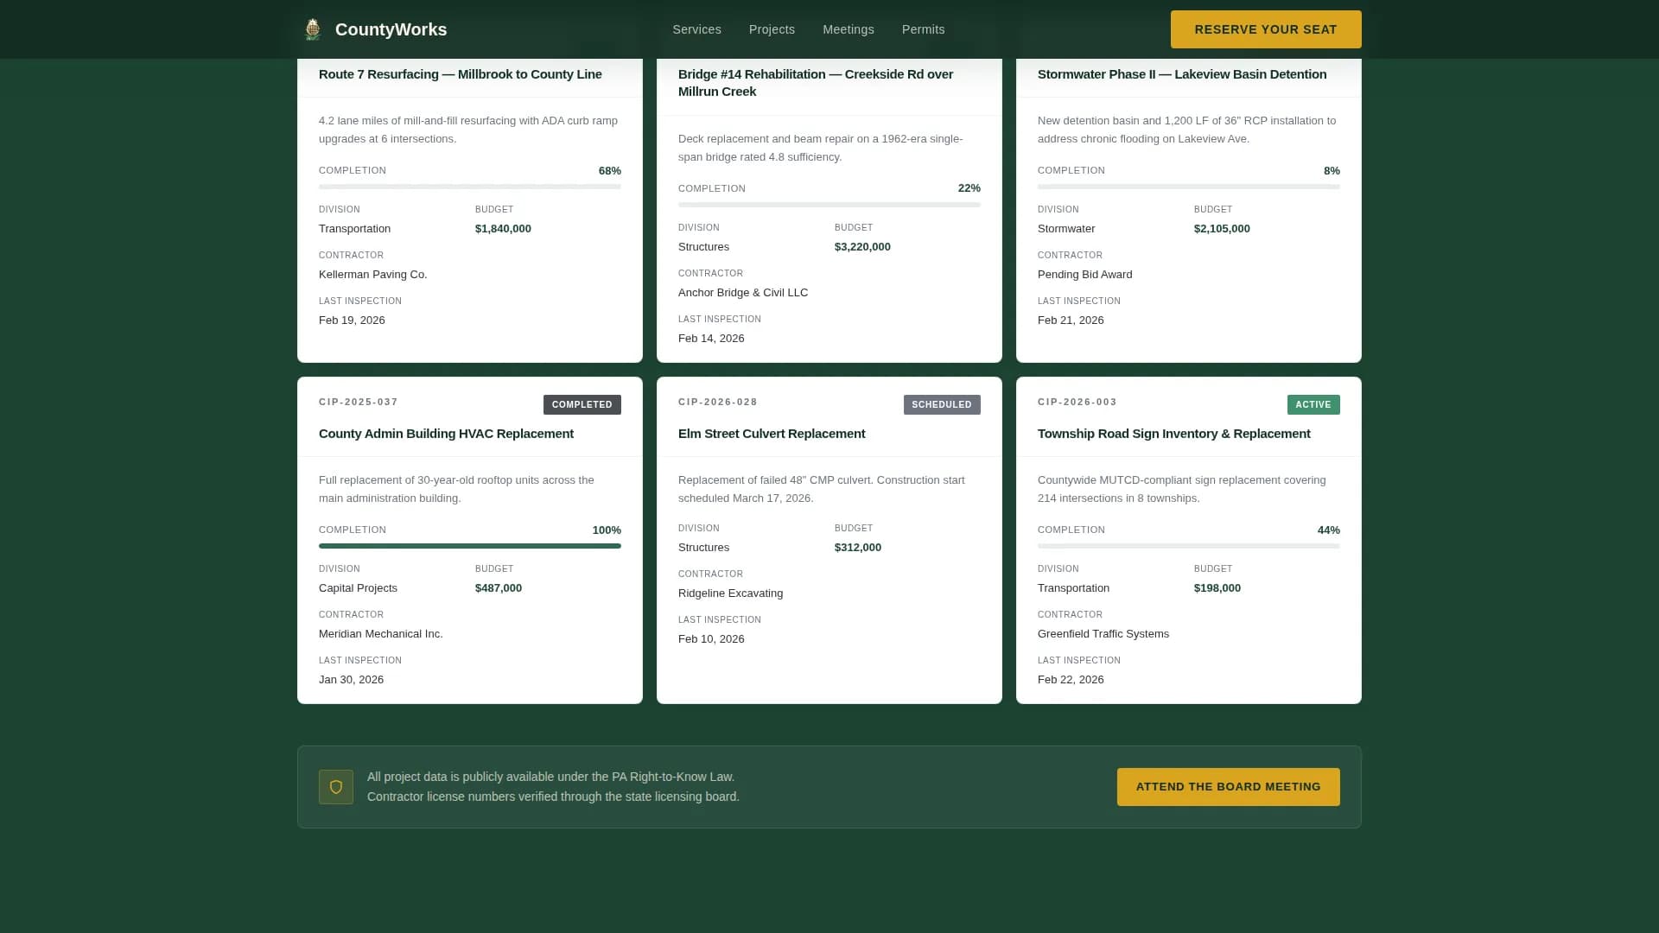Click the $312,000 budget value
The width and height of the screenshot is (1659, 933).
858,548
